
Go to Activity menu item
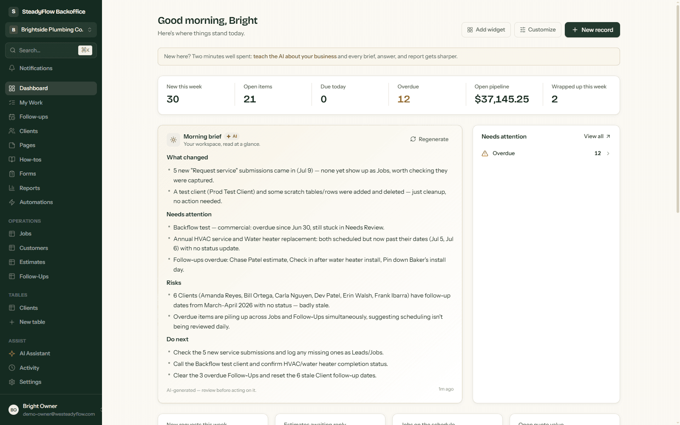point(51,368)
